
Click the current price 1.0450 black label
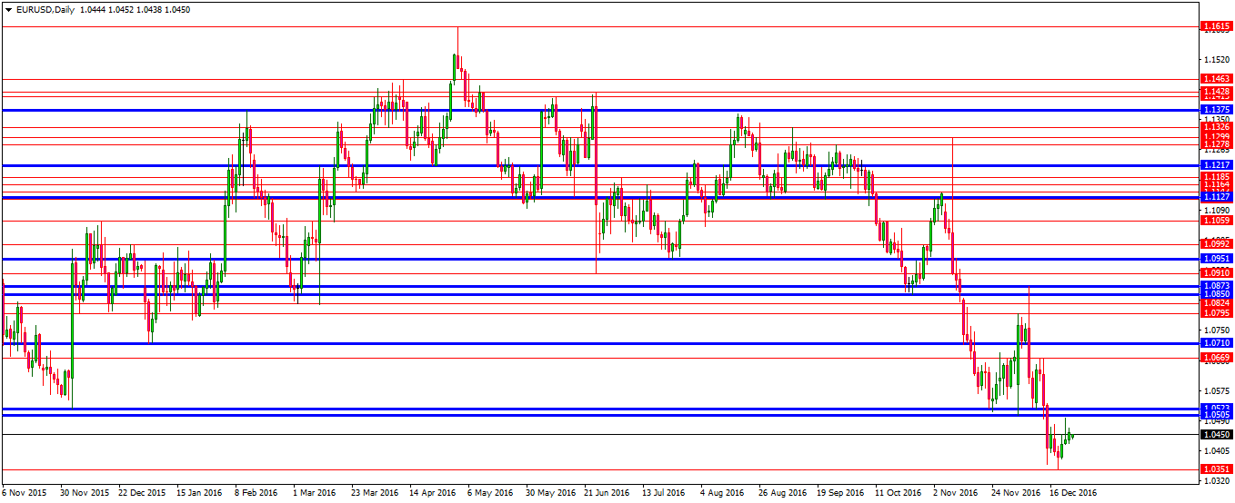pos(1216,435)
